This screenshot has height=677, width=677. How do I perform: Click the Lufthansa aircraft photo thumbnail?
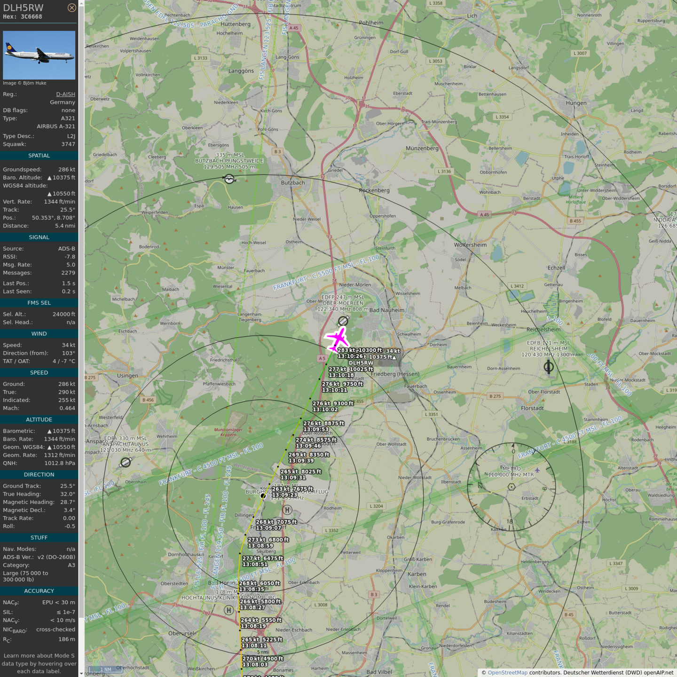pos(39,55)
